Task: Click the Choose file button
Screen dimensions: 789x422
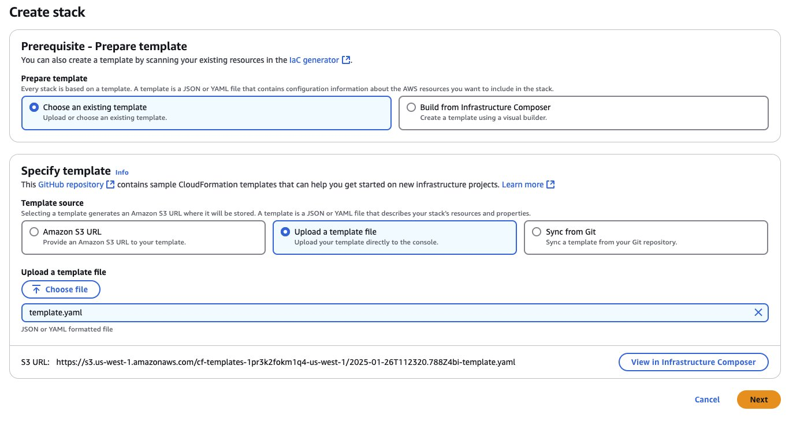Action: [61, 289]
